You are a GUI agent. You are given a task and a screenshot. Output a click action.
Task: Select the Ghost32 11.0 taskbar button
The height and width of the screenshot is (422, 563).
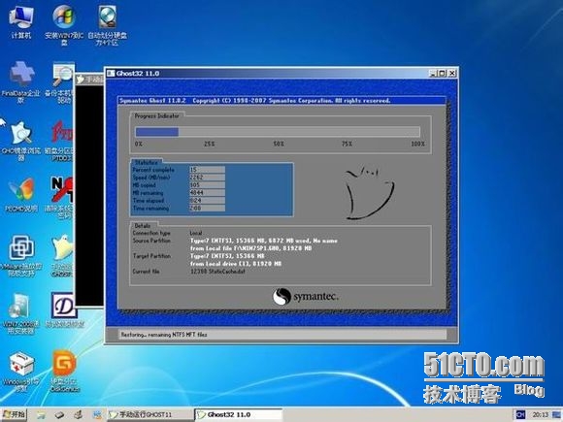coord(239,414)
